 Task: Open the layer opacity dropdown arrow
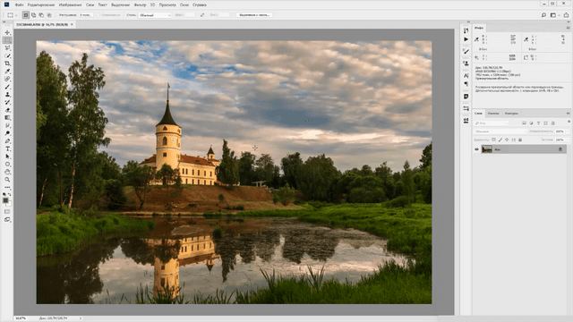[567, 131]
